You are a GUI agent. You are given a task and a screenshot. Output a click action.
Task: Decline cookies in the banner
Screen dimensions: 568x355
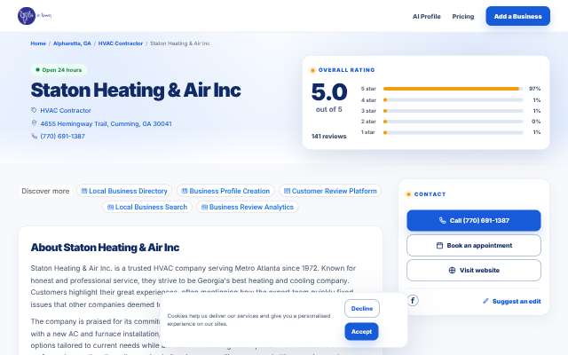pos(362,309)
